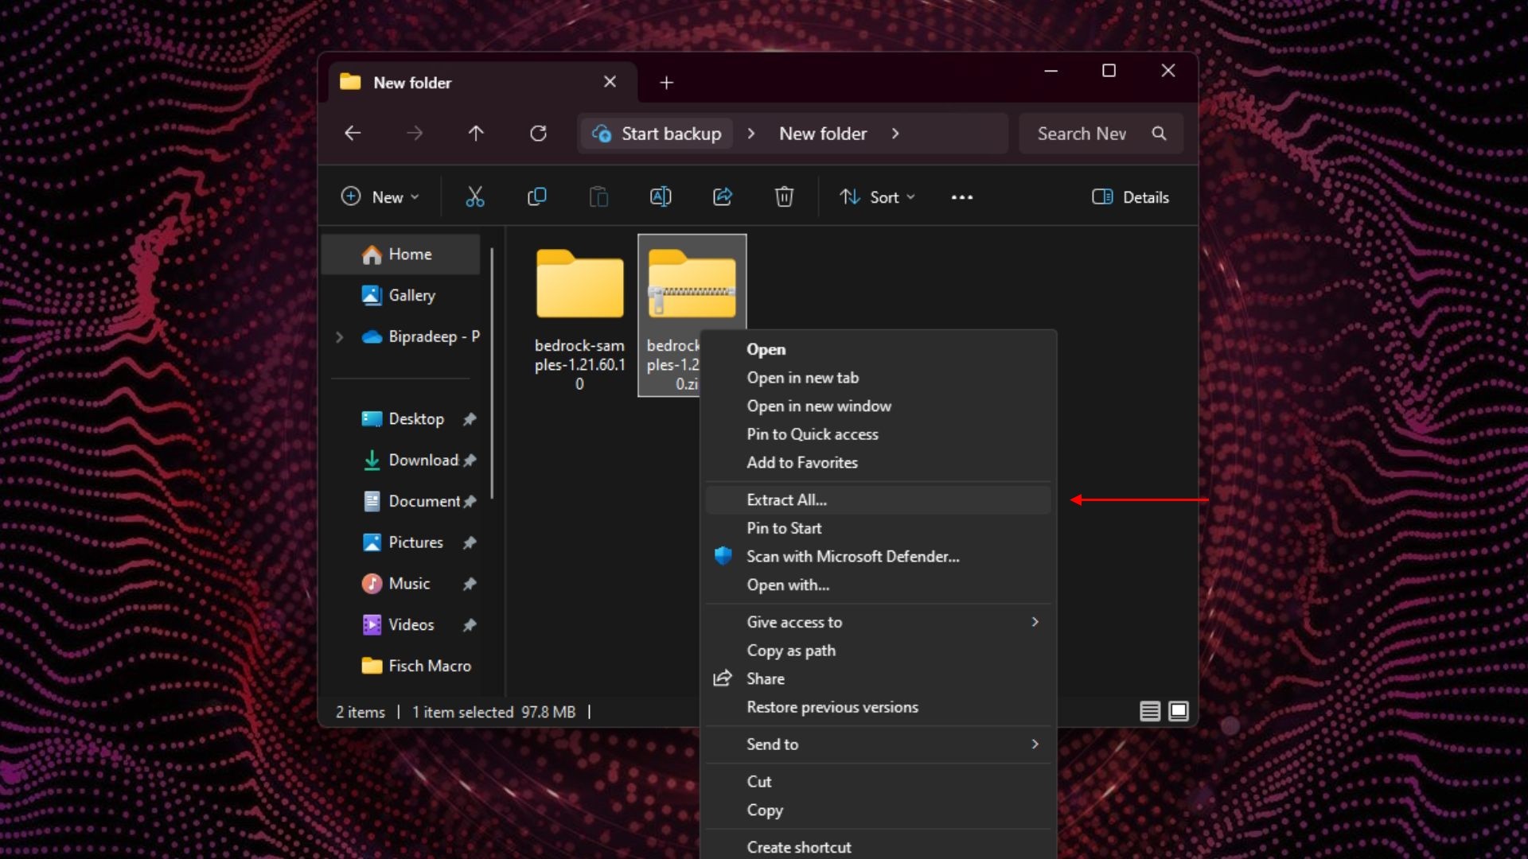Expand the Bipradeep OneDrive tree chevron

[340, 336]
